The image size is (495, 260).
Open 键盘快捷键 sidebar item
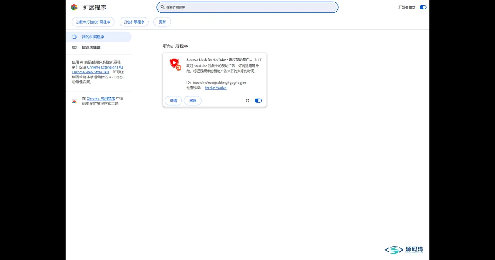[99, 47]
